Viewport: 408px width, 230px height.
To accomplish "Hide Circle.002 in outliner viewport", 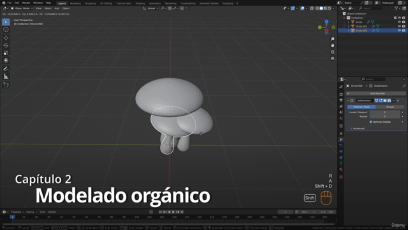I will tap(399, 31).
